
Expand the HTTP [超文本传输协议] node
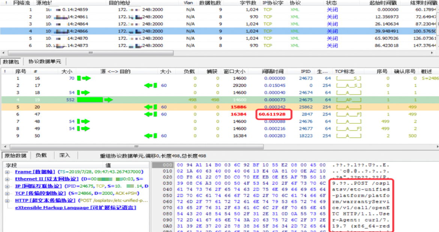(x=7, y=200)
